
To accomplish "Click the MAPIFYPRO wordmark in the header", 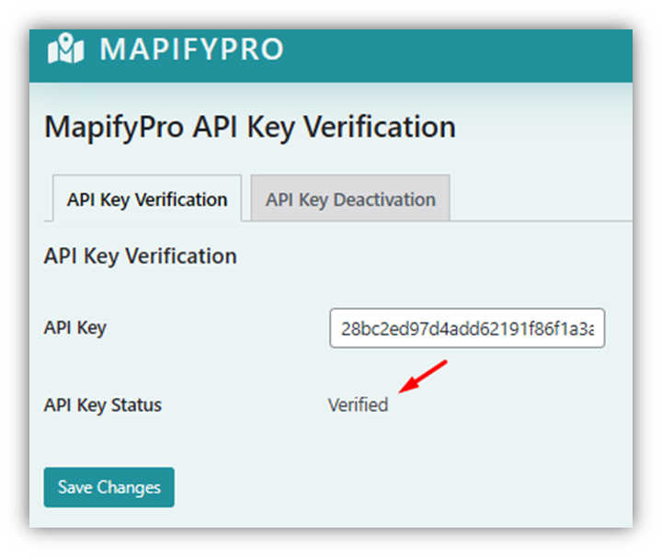I will [x=191, y=50].
